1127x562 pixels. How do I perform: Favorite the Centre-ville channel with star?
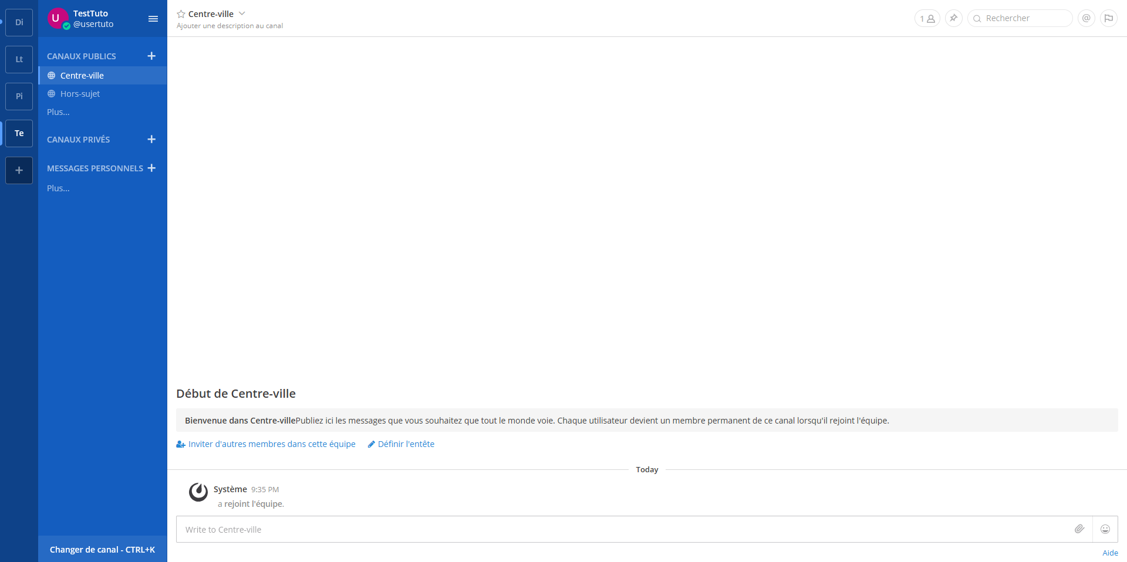coord(181,14)
